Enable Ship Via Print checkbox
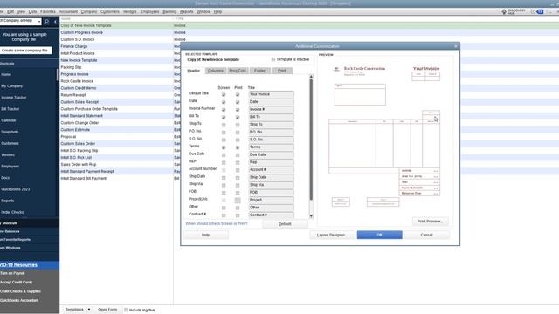Screen dimensions: 559x314 (x=238, y=186)
